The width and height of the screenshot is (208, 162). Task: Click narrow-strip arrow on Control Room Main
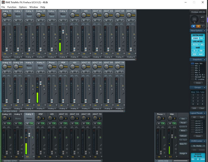[x=177, y=156]
